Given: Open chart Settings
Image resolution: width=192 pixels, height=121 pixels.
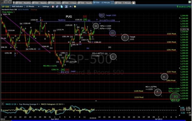Looking at the screenshot, I should coord(46,7).
